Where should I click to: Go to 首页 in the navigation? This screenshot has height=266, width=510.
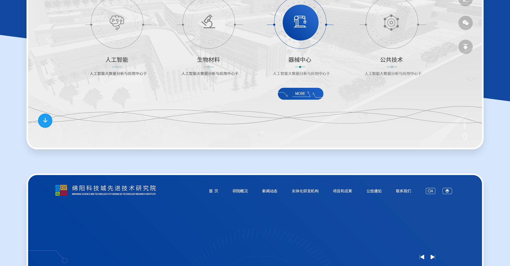pyautogui.click(x=213, y=191)
